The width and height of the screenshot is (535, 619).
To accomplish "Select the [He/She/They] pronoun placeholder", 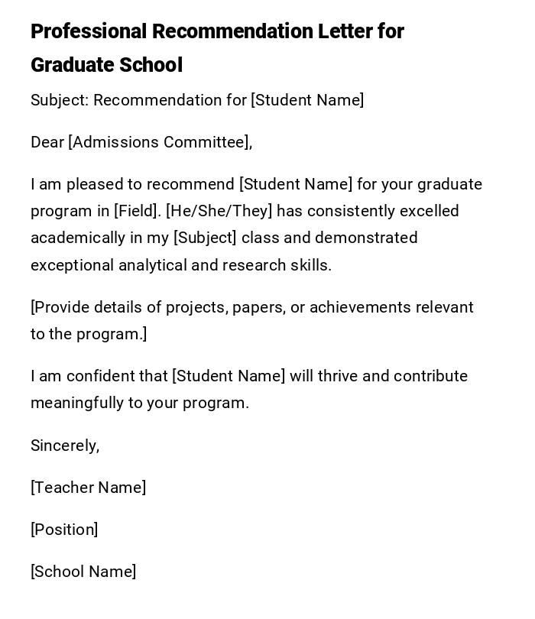I will pos(219,211).
